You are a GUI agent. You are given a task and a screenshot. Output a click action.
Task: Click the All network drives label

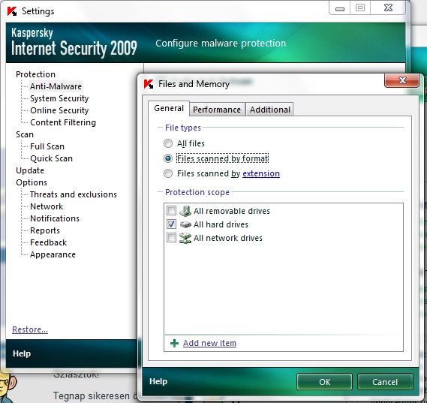coord(228,238)
